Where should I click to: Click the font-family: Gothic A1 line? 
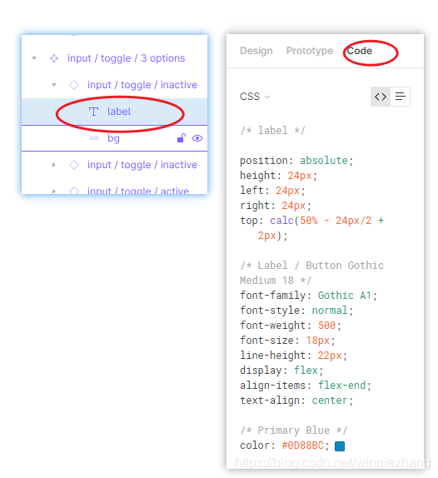pyautogui.click(x=308, y=296)
